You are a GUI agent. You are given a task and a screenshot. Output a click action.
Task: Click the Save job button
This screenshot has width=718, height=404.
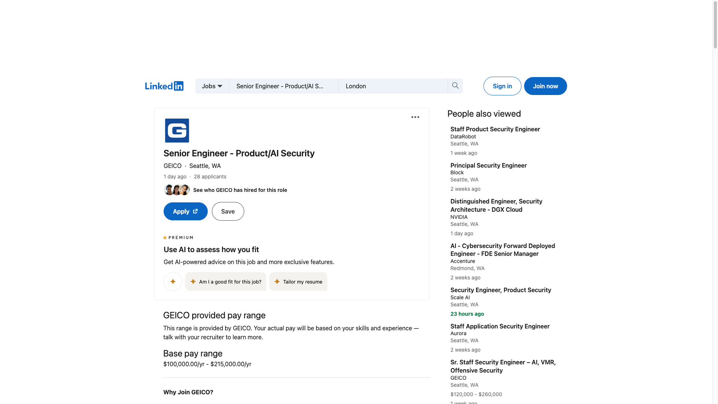tap(228, 211)
